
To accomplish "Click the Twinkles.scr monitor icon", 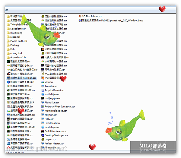I will click(x=43, y=86).
